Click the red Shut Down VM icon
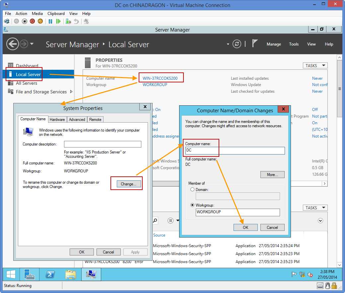Image resolution: width=345 pixels, height=293 pixels. pyautogui.click(x=33, y=21)
